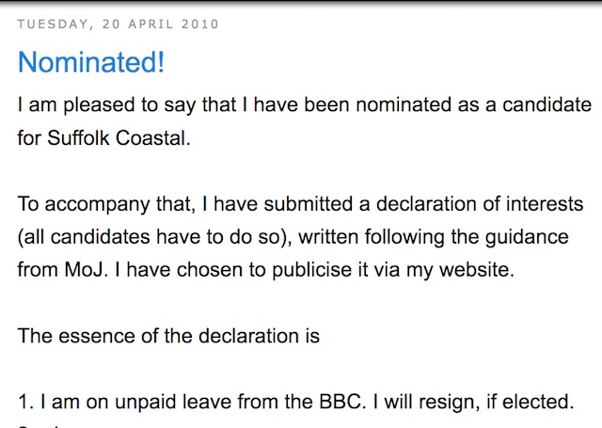Viewport: 602px width, 428px height.
Task: Open the "Nominated!" post title link
Action: [x=91, y=62]
